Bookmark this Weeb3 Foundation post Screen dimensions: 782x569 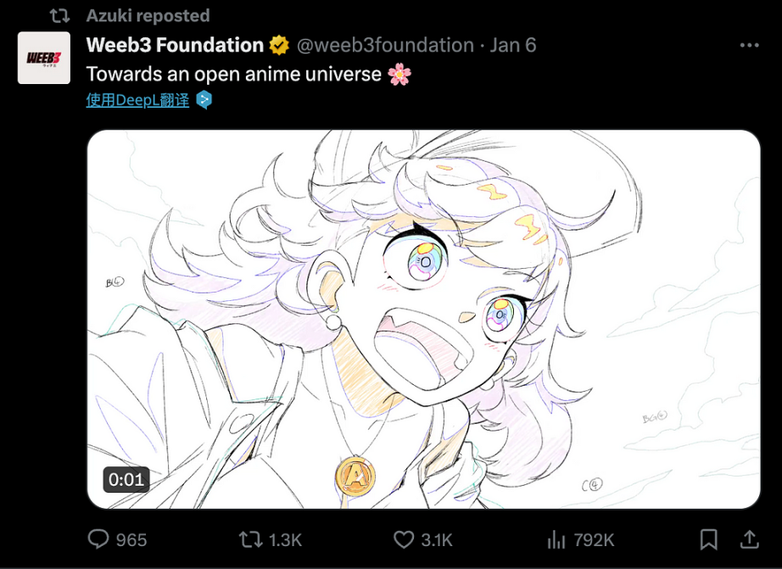point(708,539)
